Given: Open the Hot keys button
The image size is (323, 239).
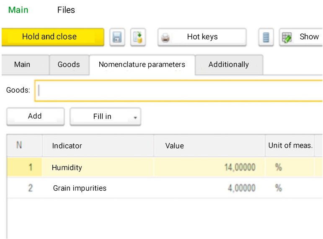Looking at the screenshot, I should pyautogui.click(x=202, y=37).
